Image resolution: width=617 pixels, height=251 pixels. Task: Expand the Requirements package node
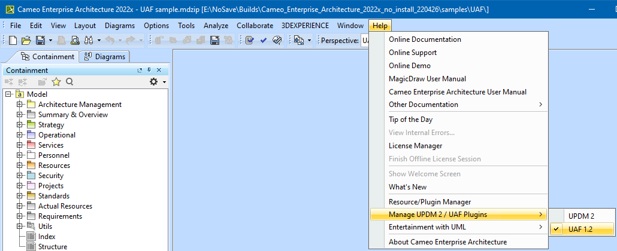tap(19, 216)
